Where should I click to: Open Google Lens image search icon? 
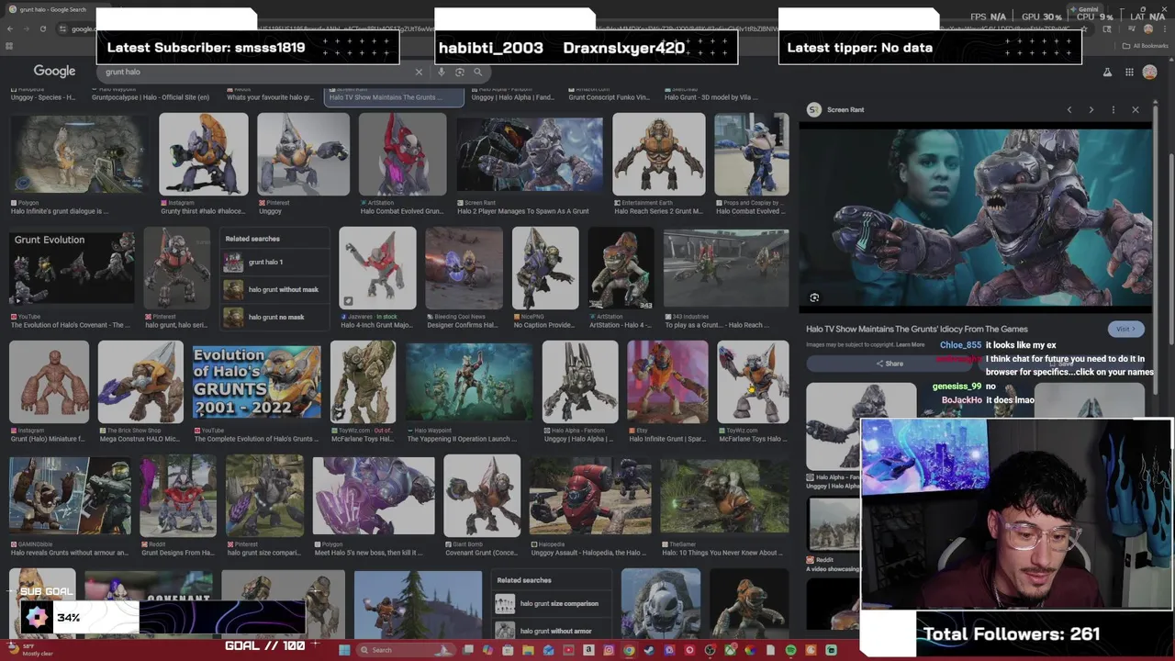460,72
